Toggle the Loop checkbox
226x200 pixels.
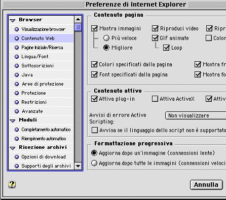166,48
